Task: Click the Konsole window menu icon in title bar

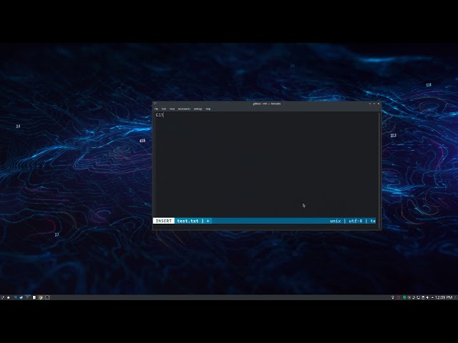Action: (x=155, y=103)
